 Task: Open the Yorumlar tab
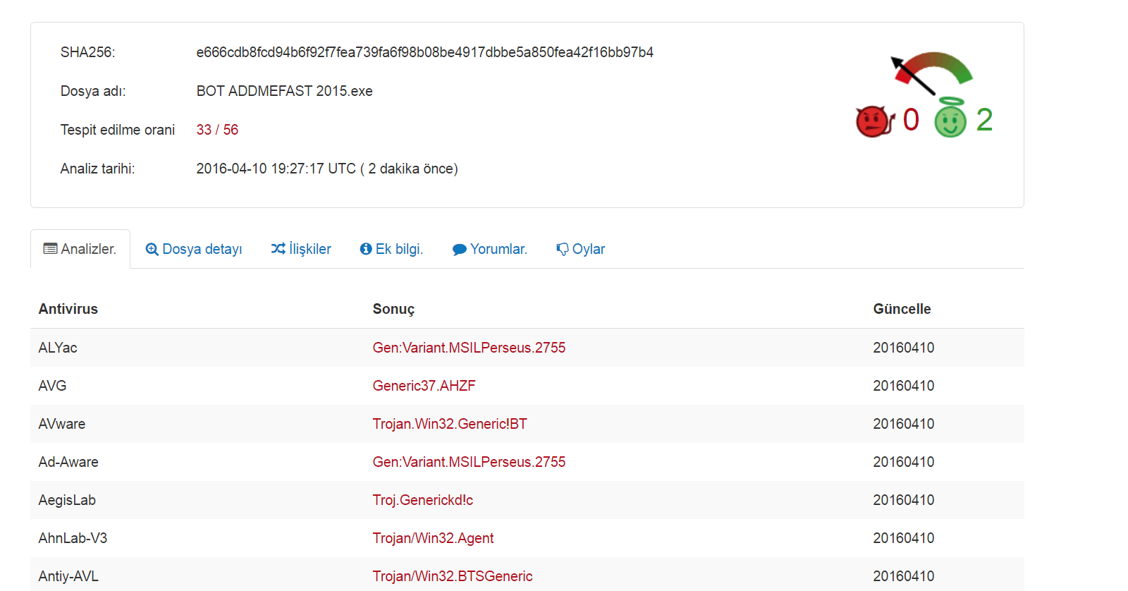(498, 249)
